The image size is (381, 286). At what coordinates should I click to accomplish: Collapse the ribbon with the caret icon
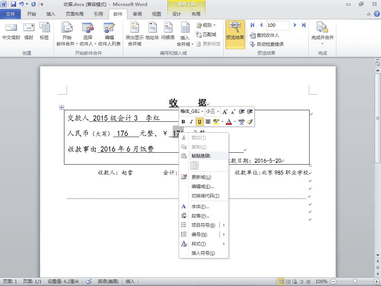(369, 14)
